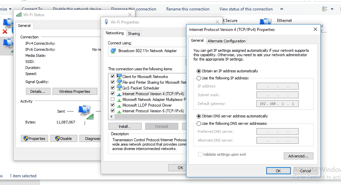Click Properties button in Wi-Fi Status

pyautogui.click(x=35, y=139)
